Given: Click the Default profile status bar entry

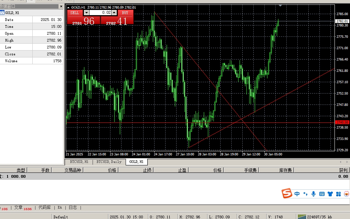Looking at the screenshot, I should coord(61,217).
